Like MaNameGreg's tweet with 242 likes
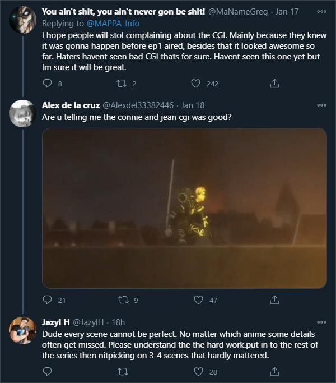Screen dimensions: 336x383 click(x=196, y=84)
